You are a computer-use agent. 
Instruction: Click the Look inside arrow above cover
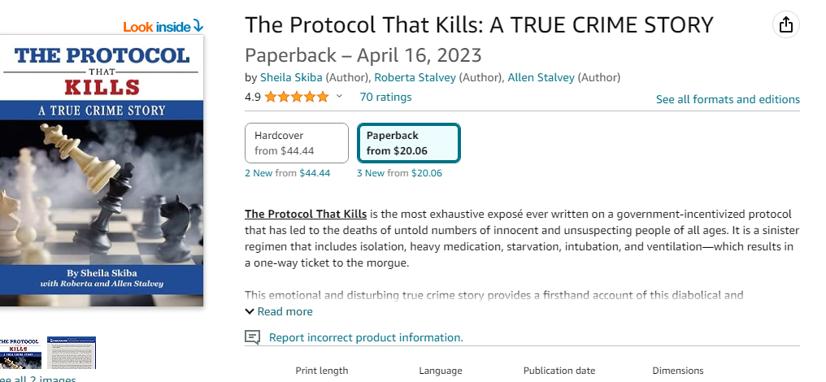(198, 27)
